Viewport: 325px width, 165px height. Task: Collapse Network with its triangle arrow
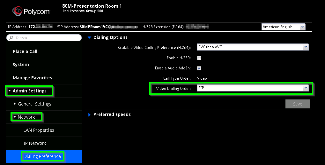[x=14, y=117]
